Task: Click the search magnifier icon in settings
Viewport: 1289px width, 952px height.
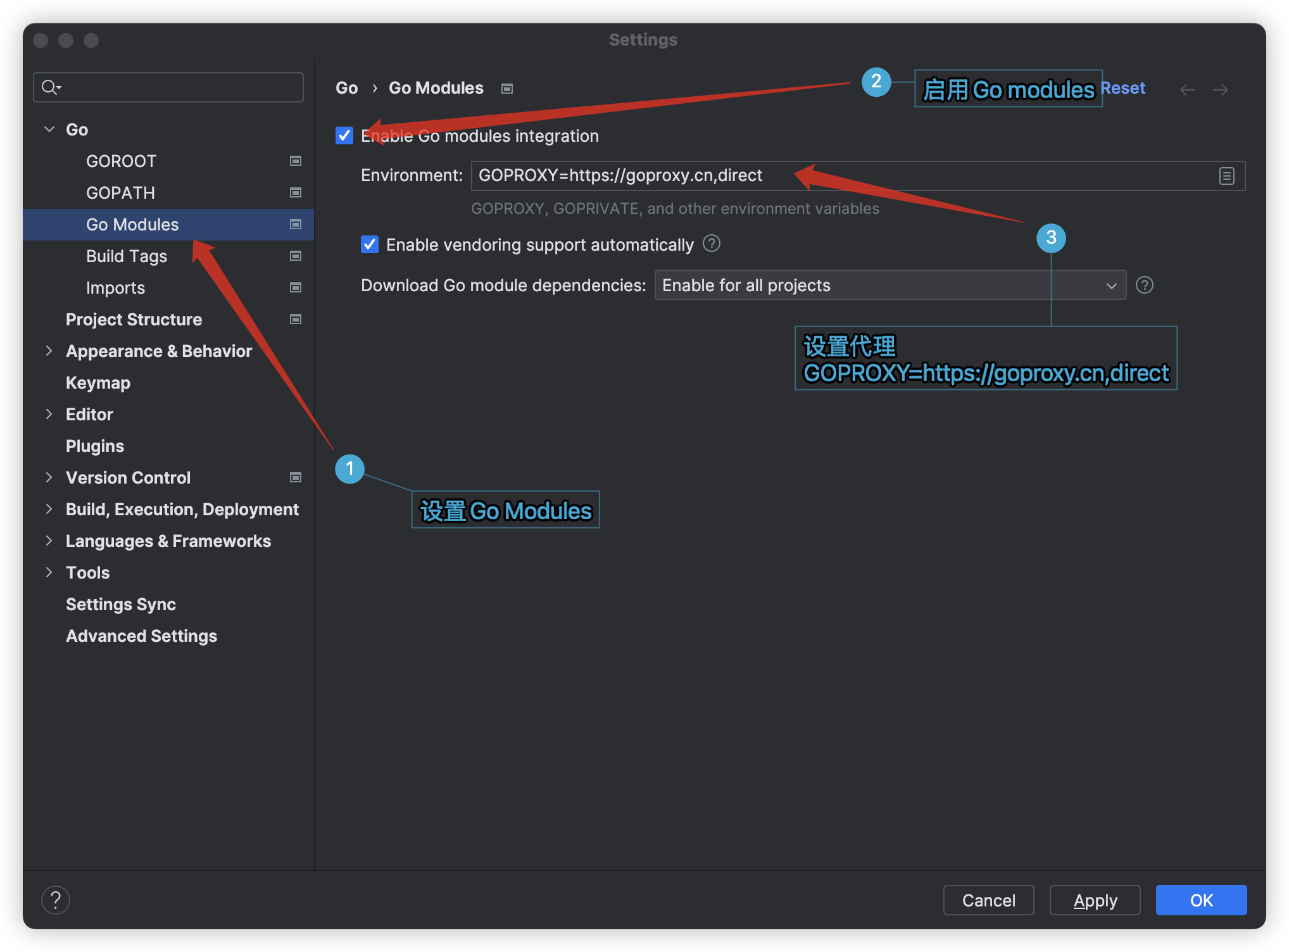Action: tap(51, 87)
